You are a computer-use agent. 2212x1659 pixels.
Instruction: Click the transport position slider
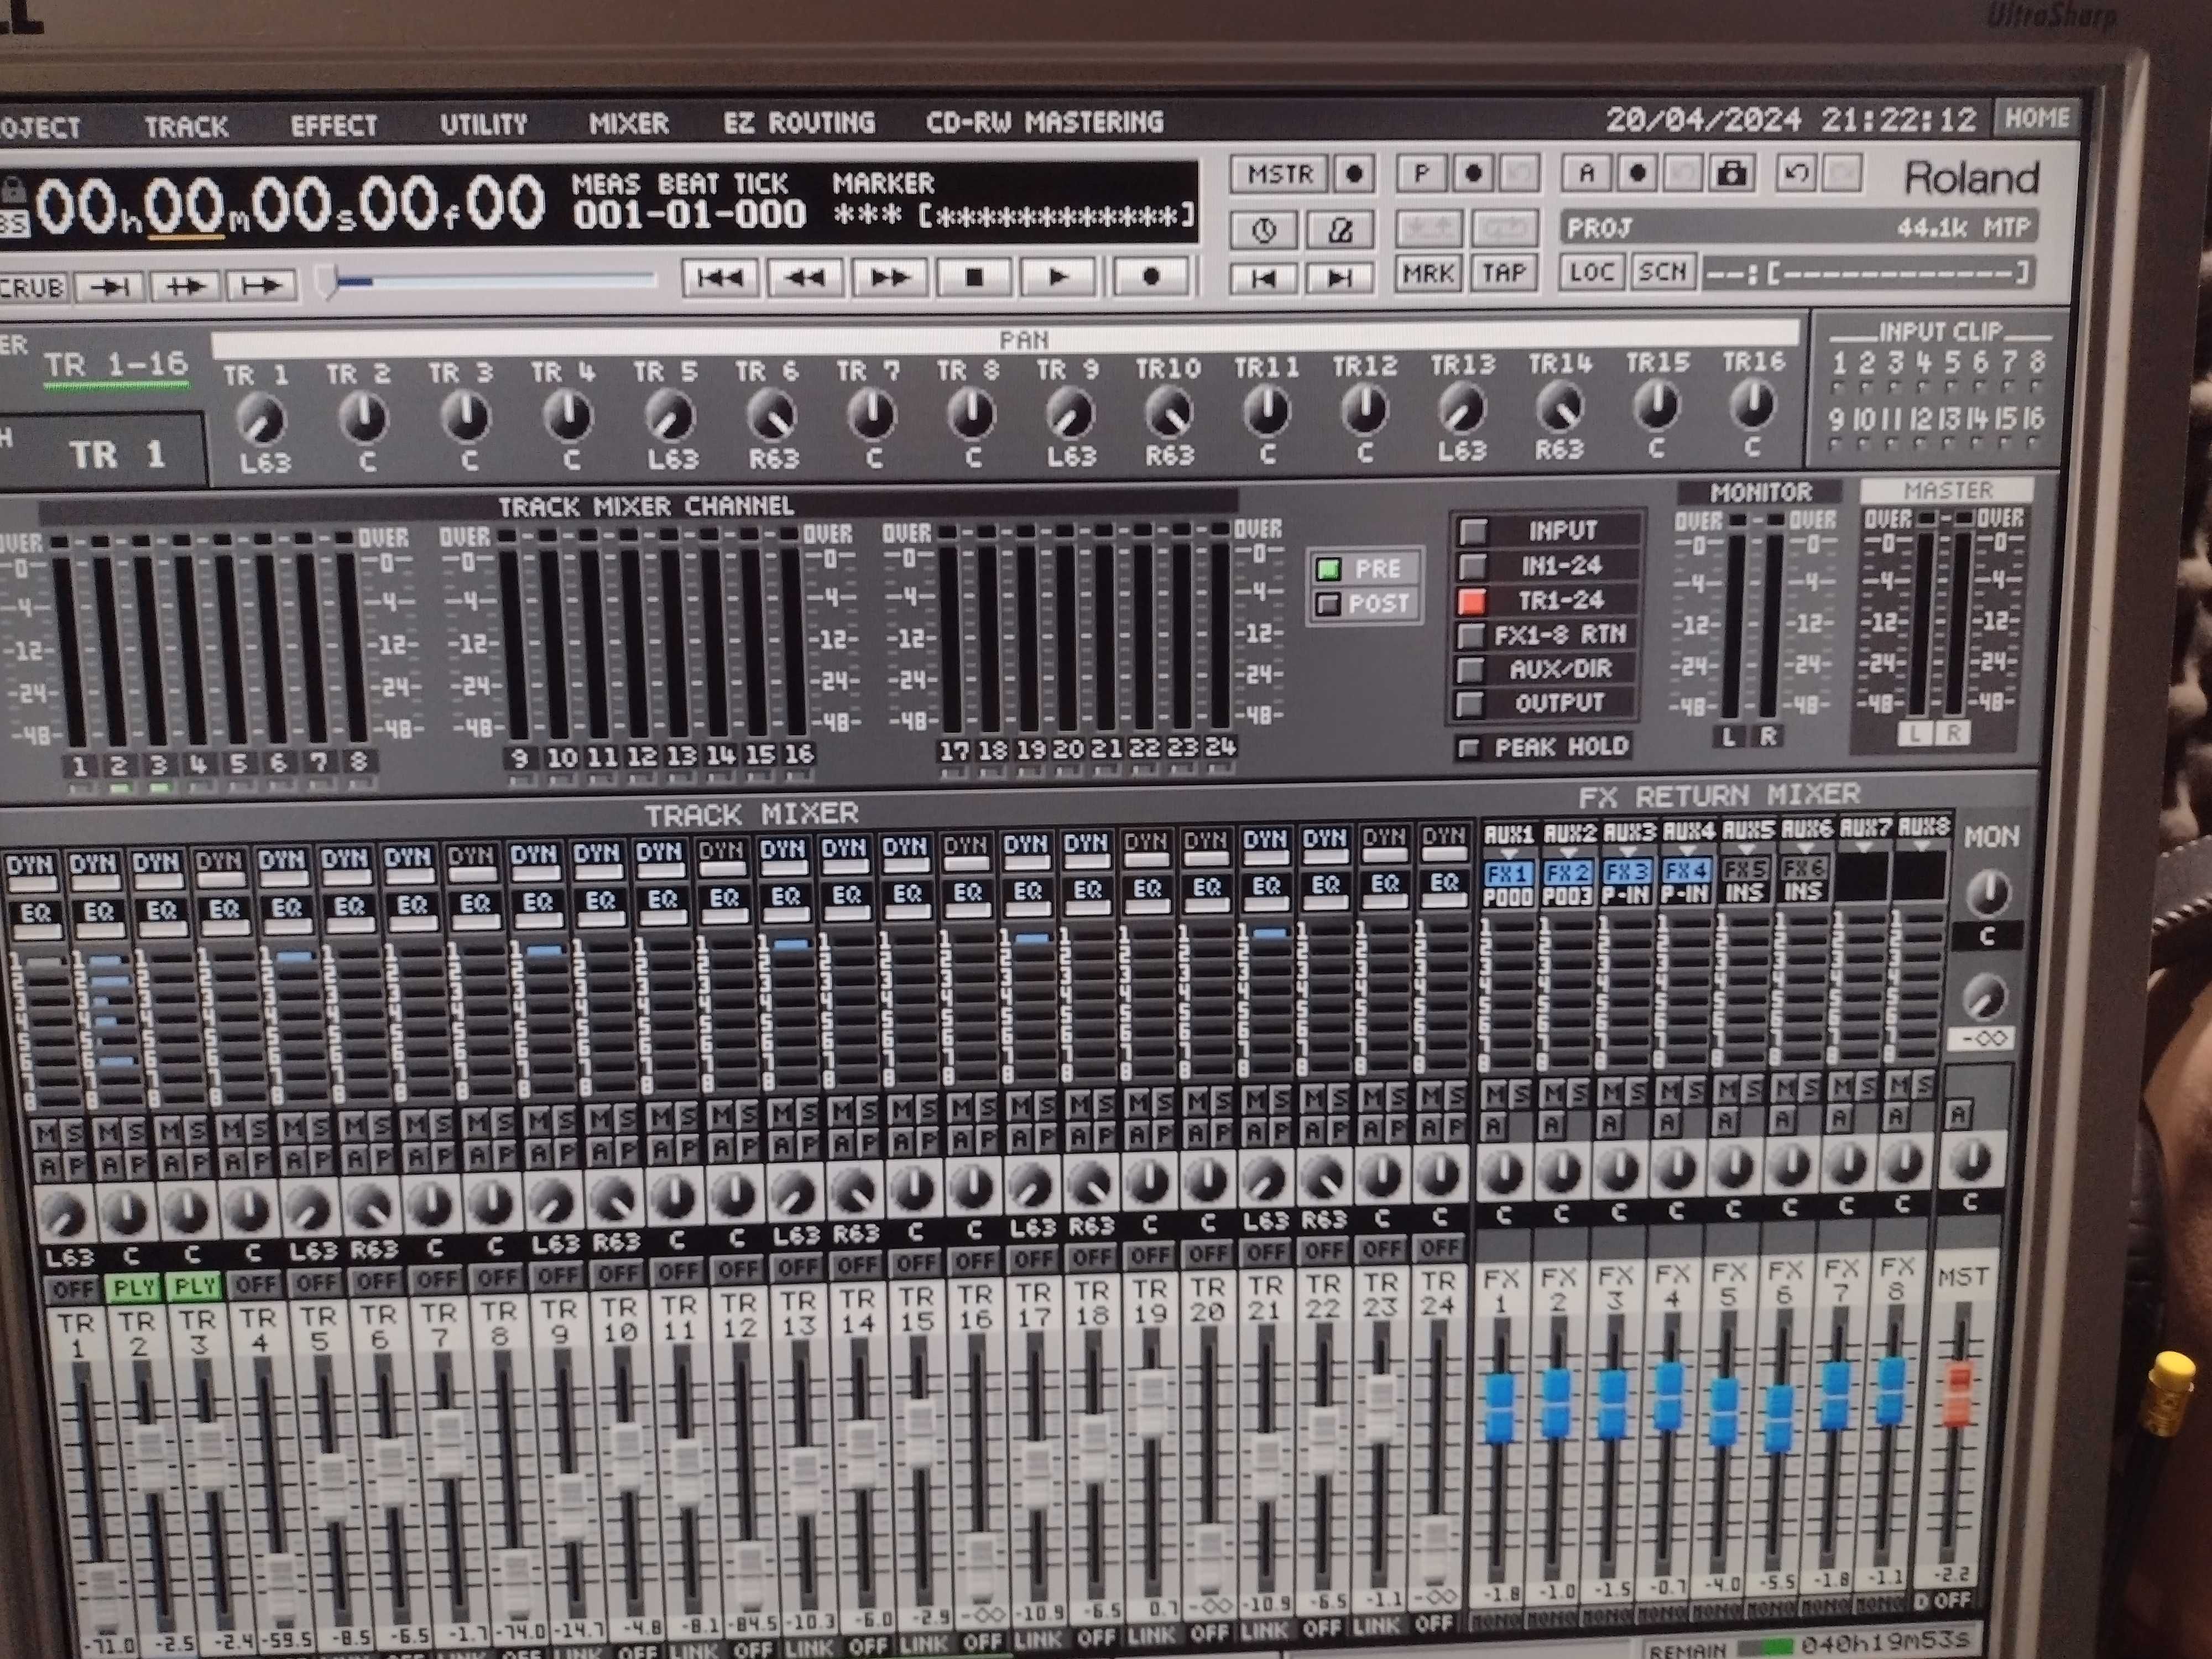(x=486, y=282)
